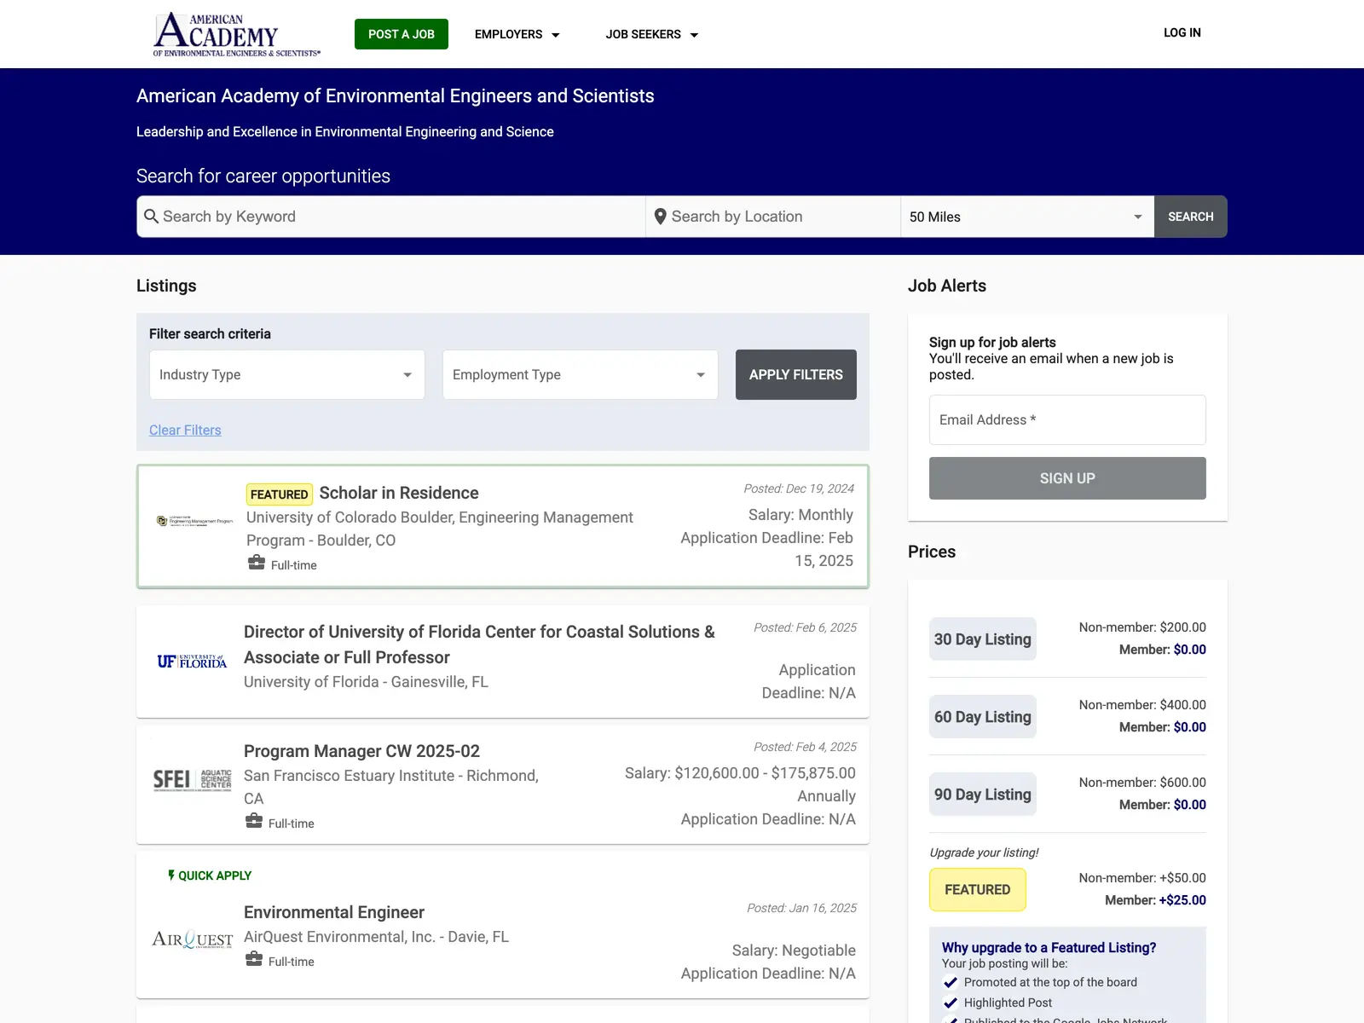Click briefcase icon on Program Manager listing
The height and width of the screenshot is (1023, 1364).
(x=254, y=821)
